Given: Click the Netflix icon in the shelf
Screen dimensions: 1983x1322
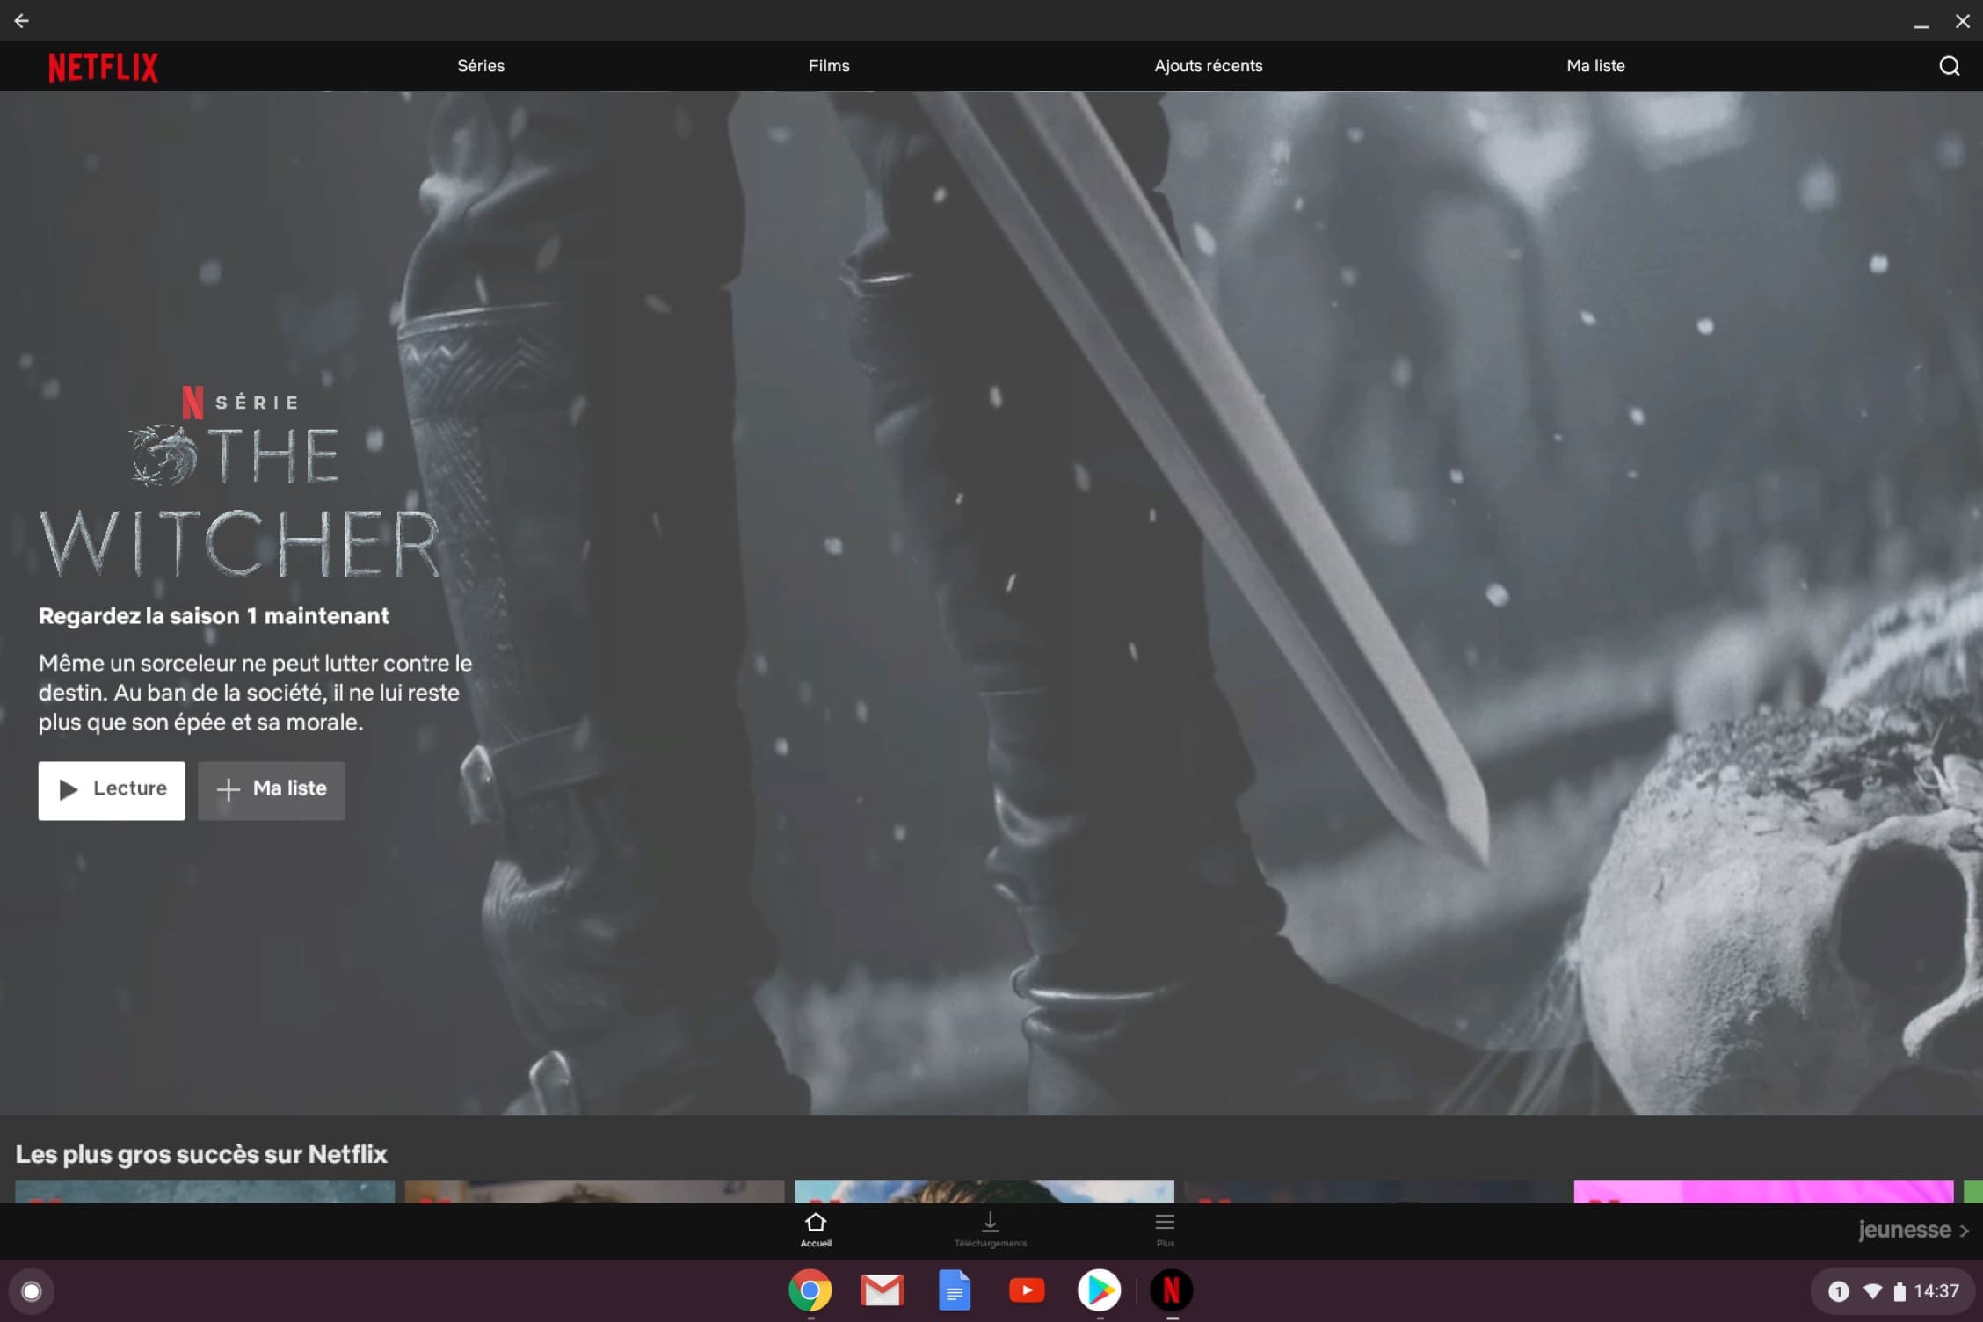Looking at the screenshot, I should [x=1171, y=1290].
